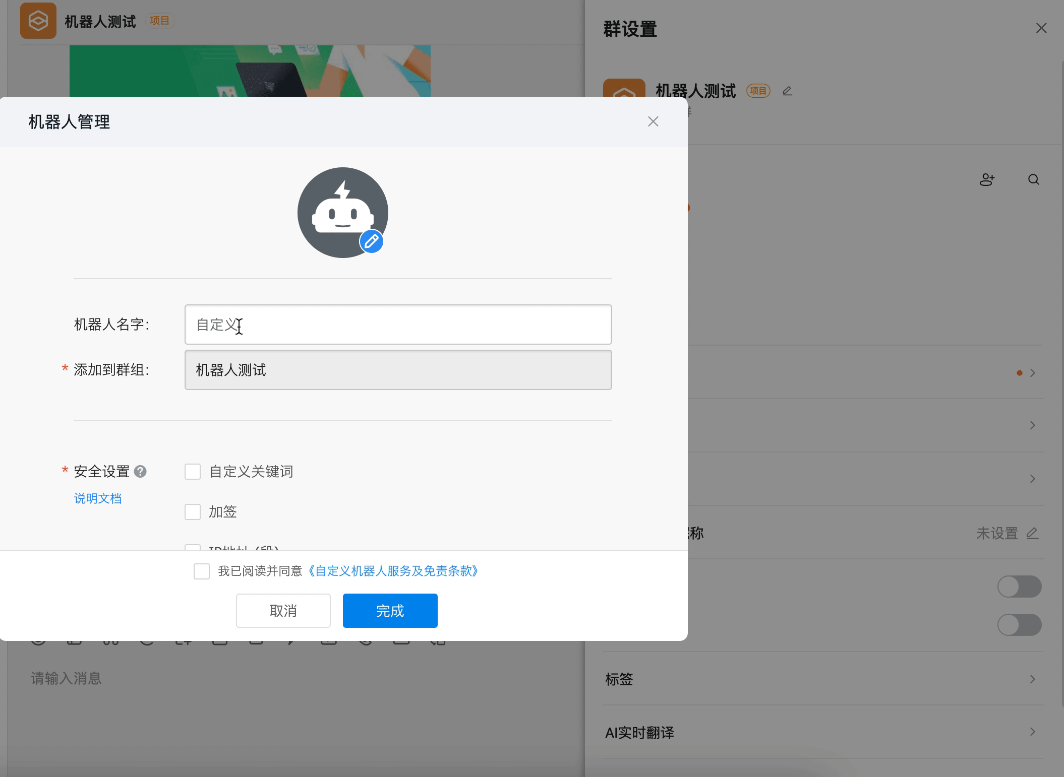Open the 说明文档 documentation link
This screenshot has width=1064, height=777.
tap(97, 498)
